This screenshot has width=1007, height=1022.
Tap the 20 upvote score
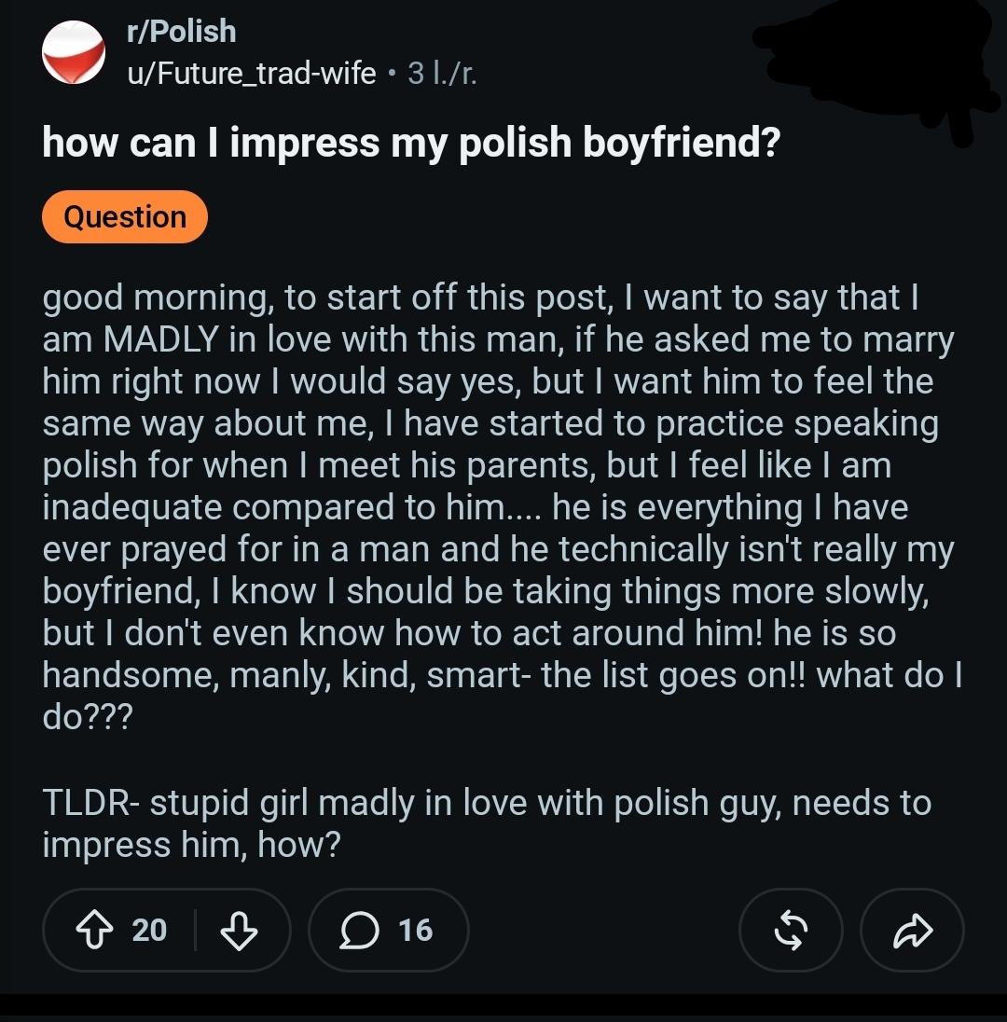(149, 930)
